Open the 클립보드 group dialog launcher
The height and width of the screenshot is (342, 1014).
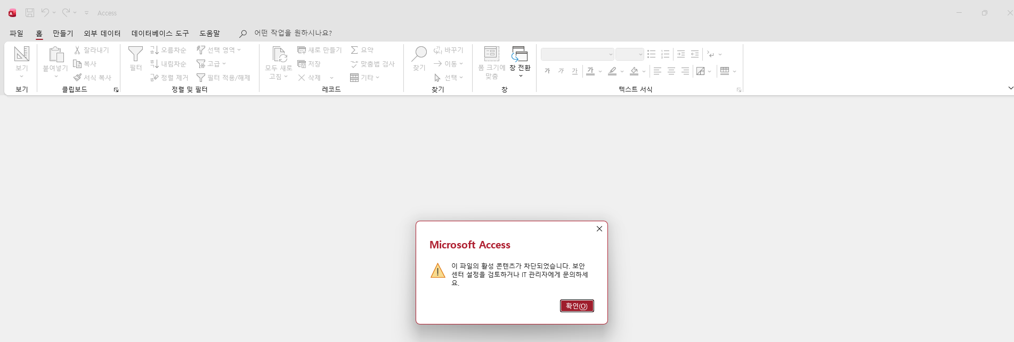(x=116, y=90)
